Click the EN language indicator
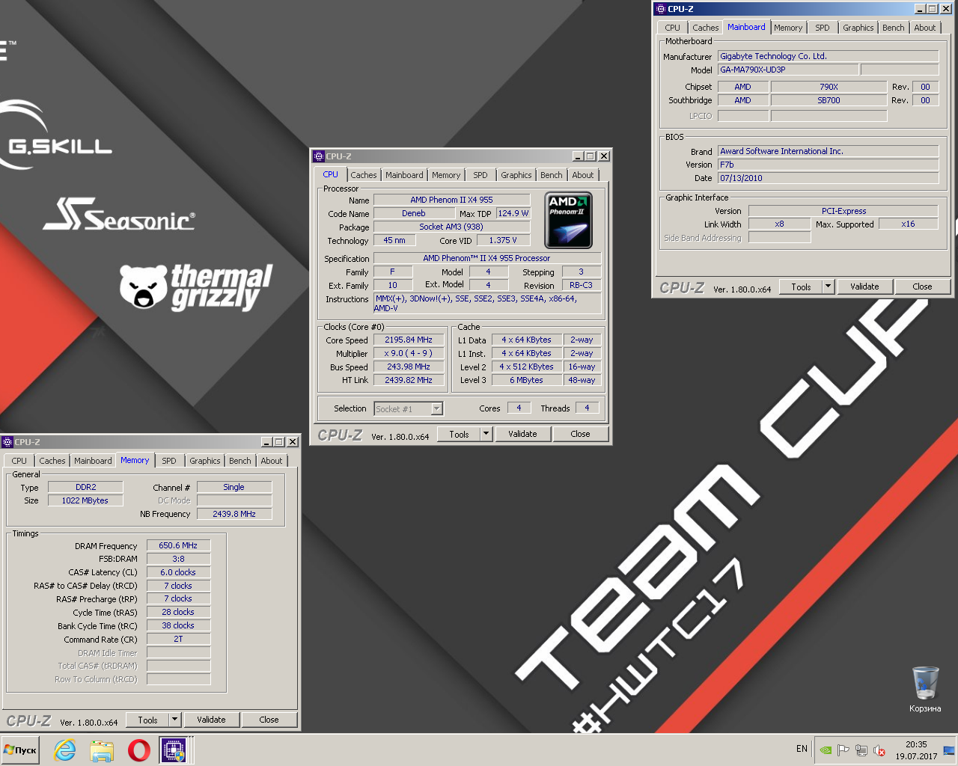 point(802,749)
